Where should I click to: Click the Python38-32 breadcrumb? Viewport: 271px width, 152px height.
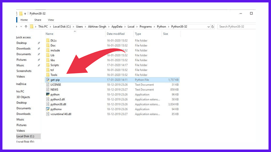[x=179, y=27]
